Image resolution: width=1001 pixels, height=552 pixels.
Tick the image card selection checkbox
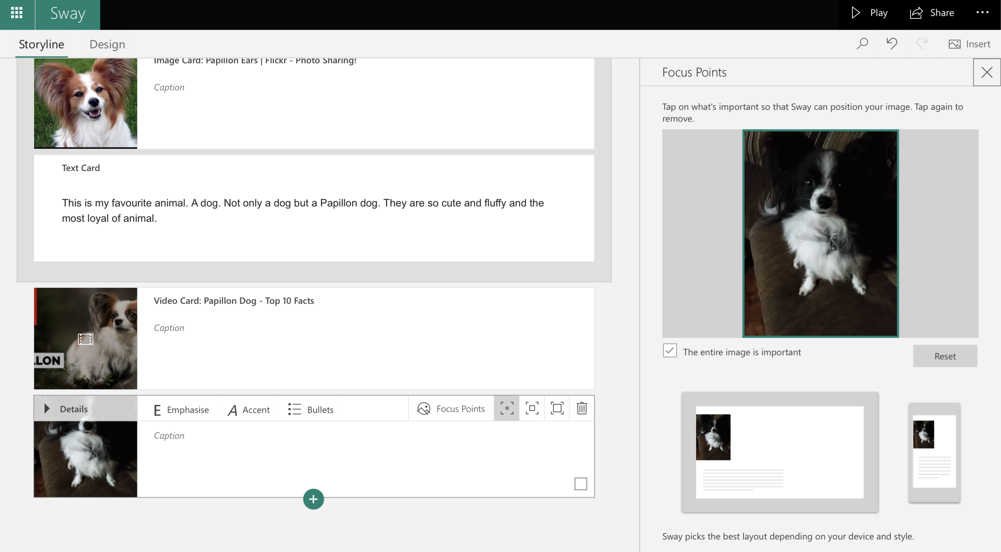click(x=580, y=484)
